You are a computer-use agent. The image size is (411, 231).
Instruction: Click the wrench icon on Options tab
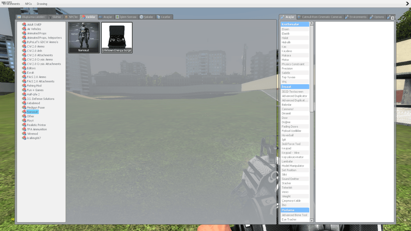(x=372, y=17)
